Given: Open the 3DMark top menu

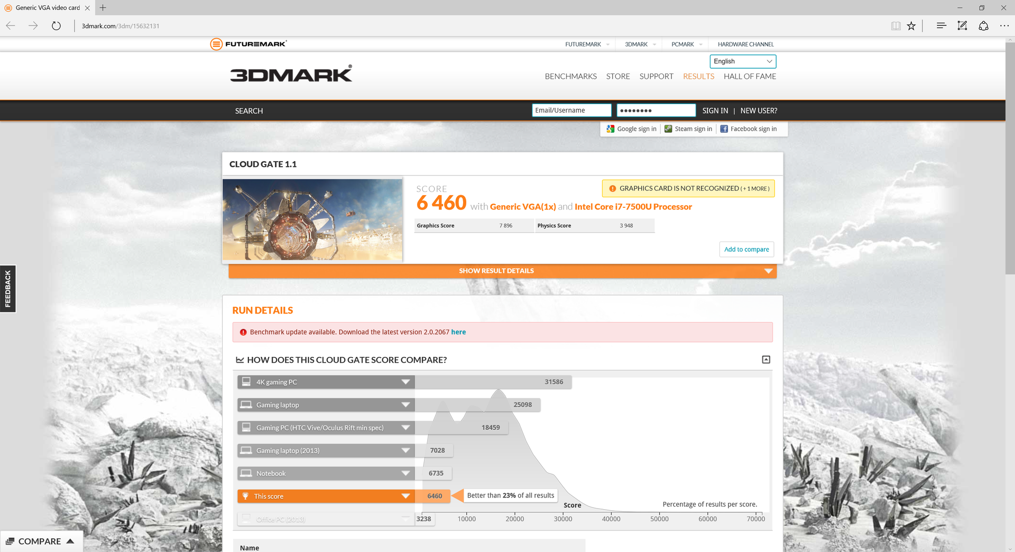Looking at the screenshot, I should pos(640,44).
